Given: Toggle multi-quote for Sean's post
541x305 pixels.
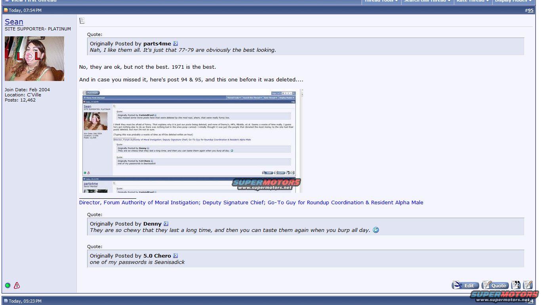Looking at the screenshot, I should (516, 285).
